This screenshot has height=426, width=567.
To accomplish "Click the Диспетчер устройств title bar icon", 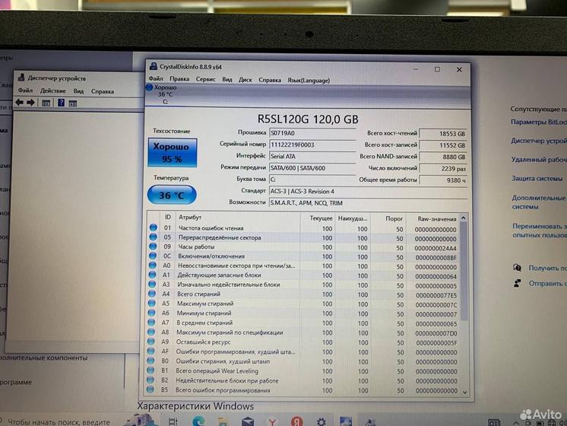I will (22, 77).
